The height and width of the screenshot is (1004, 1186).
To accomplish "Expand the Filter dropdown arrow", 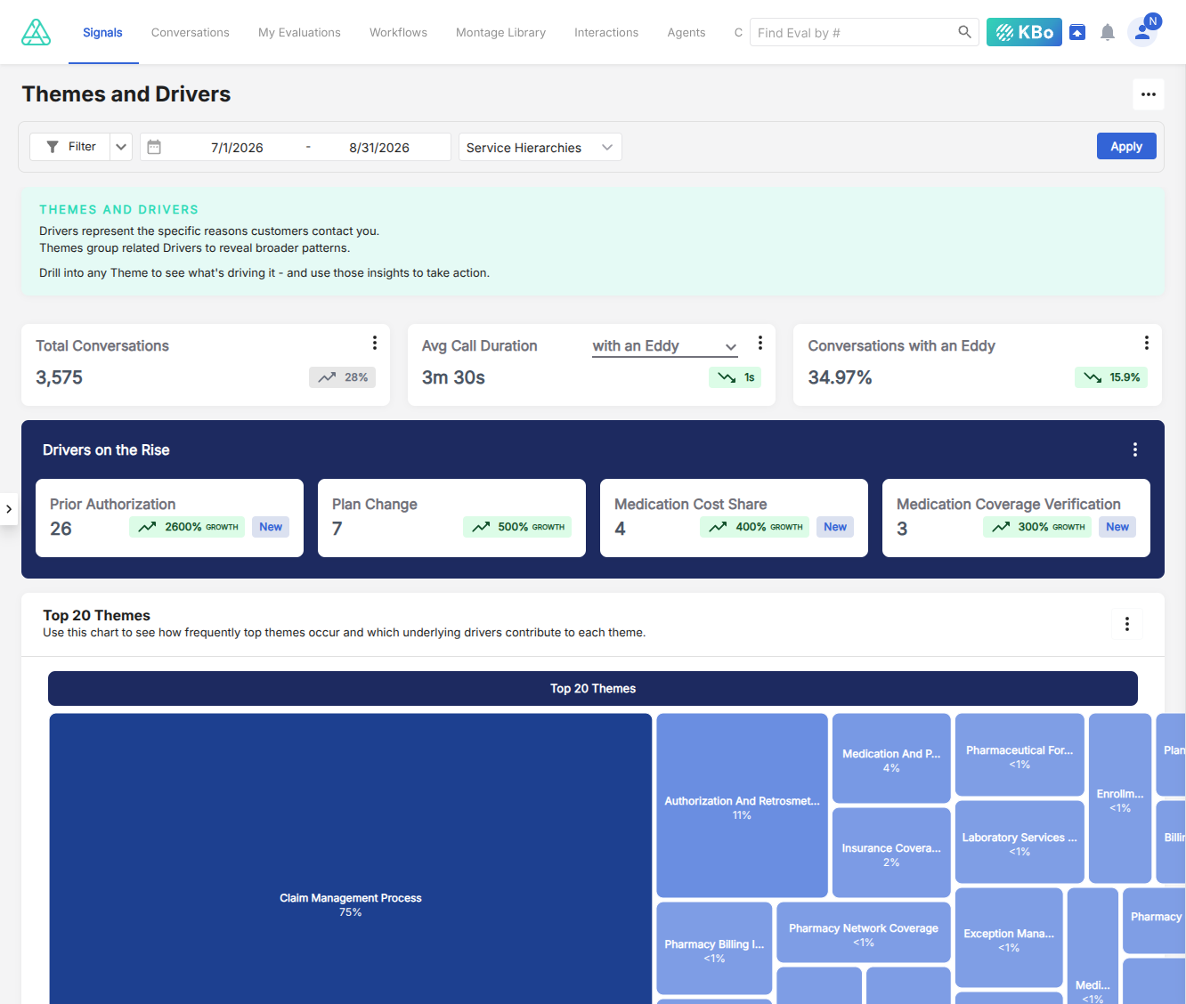I will 122,147.
